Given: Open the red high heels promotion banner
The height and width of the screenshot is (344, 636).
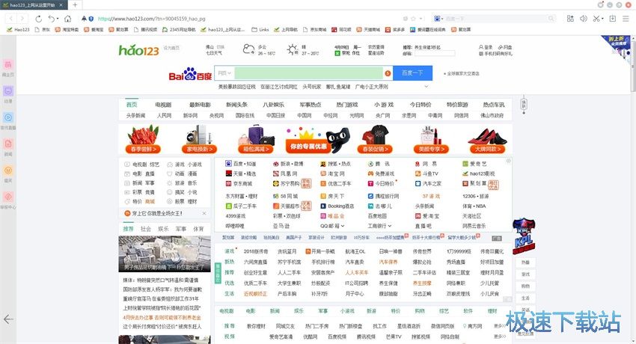Looking at the screenshot, I should [488, 140].
